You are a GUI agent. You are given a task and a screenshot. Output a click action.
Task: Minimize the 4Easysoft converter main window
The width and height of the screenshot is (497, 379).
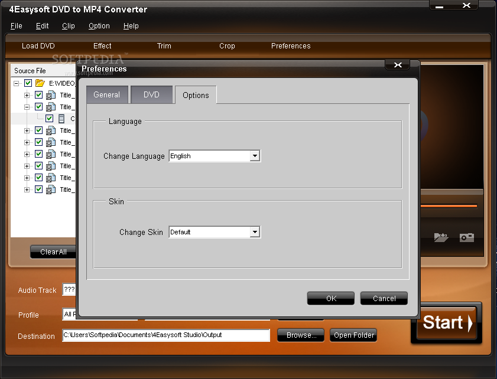point(439,6)
